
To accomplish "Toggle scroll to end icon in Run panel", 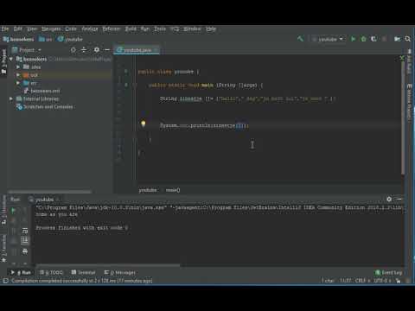I will coord(25,241).
